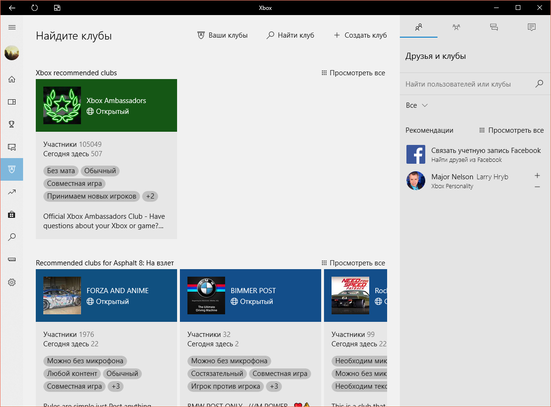The height and width of the screenshot is (407, 551).
Task: Open Need for Speed Payback club thumbnail
Action: (x=350, y=295)
